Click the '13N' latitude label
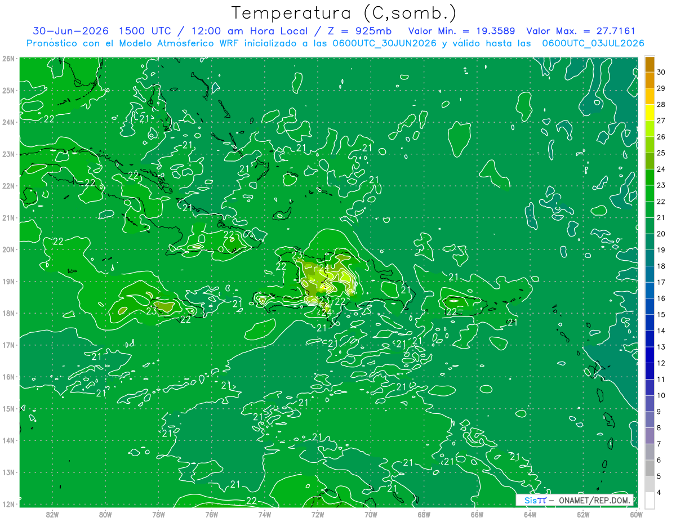This screenshot has width=676, height=522. pos(8,472)
